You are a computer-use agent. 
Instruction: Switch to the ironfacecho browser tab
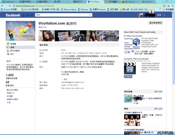[10, 2]
